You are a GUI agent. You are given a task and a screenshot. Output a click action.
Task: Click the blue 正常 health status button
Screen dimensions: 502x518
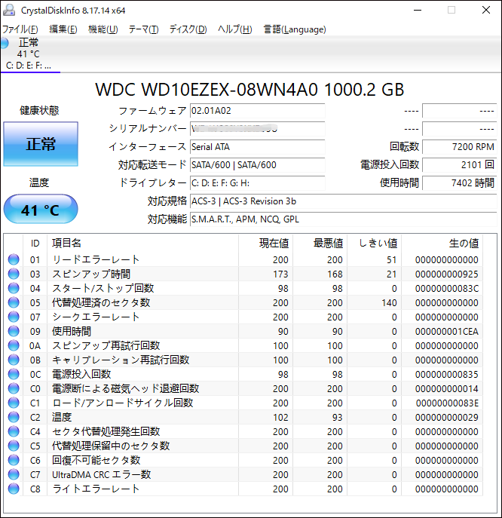click(x=41, y=144)
